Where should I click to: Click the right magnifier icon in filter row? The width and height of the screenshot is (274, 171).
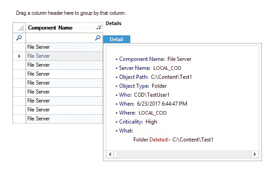click(x=98, y=38)
